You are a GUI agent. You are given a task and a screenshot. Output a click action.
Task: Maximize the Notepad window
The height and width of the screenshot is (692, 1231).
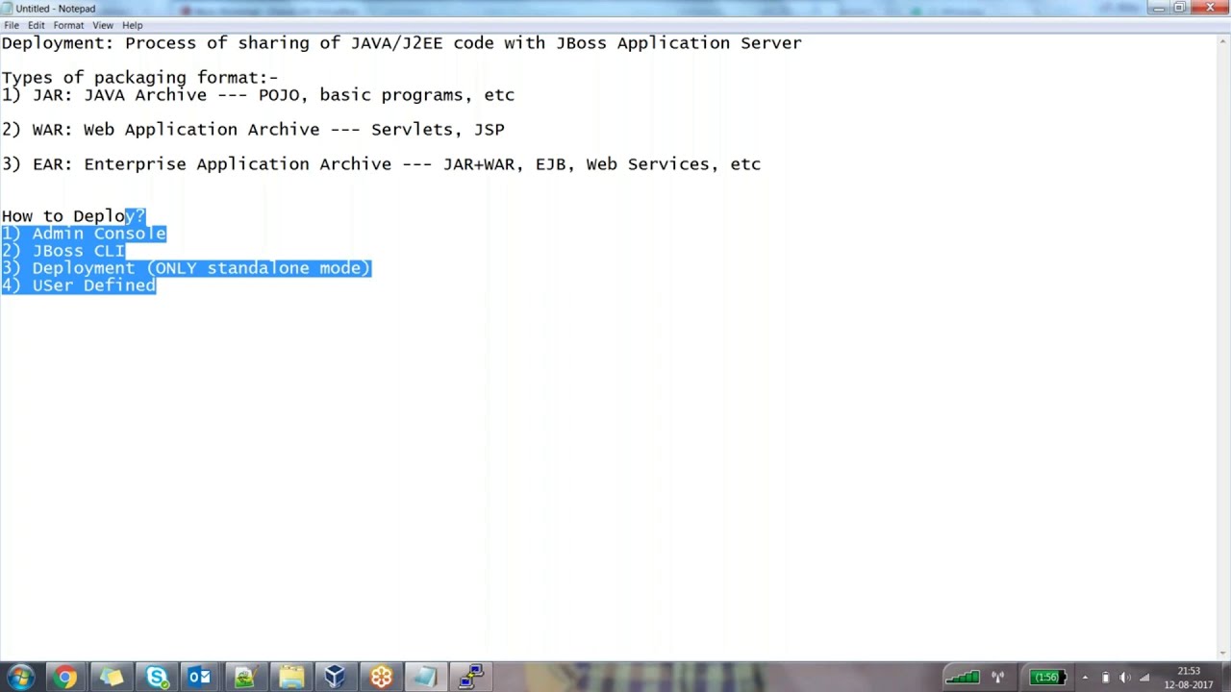[x=1180, y=8]
